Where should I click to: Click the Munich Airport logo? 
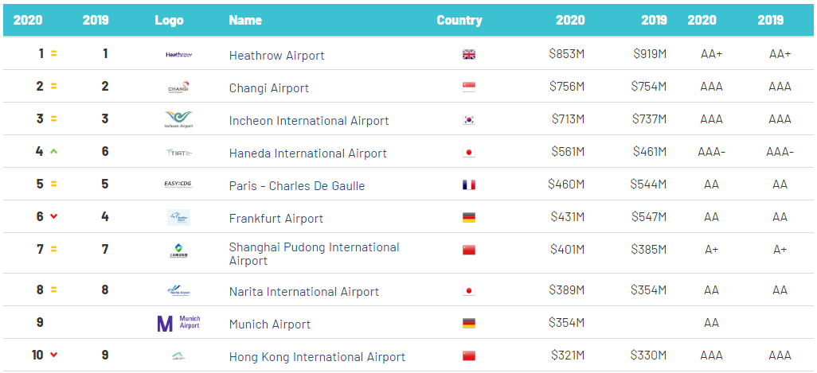[178, 323]
